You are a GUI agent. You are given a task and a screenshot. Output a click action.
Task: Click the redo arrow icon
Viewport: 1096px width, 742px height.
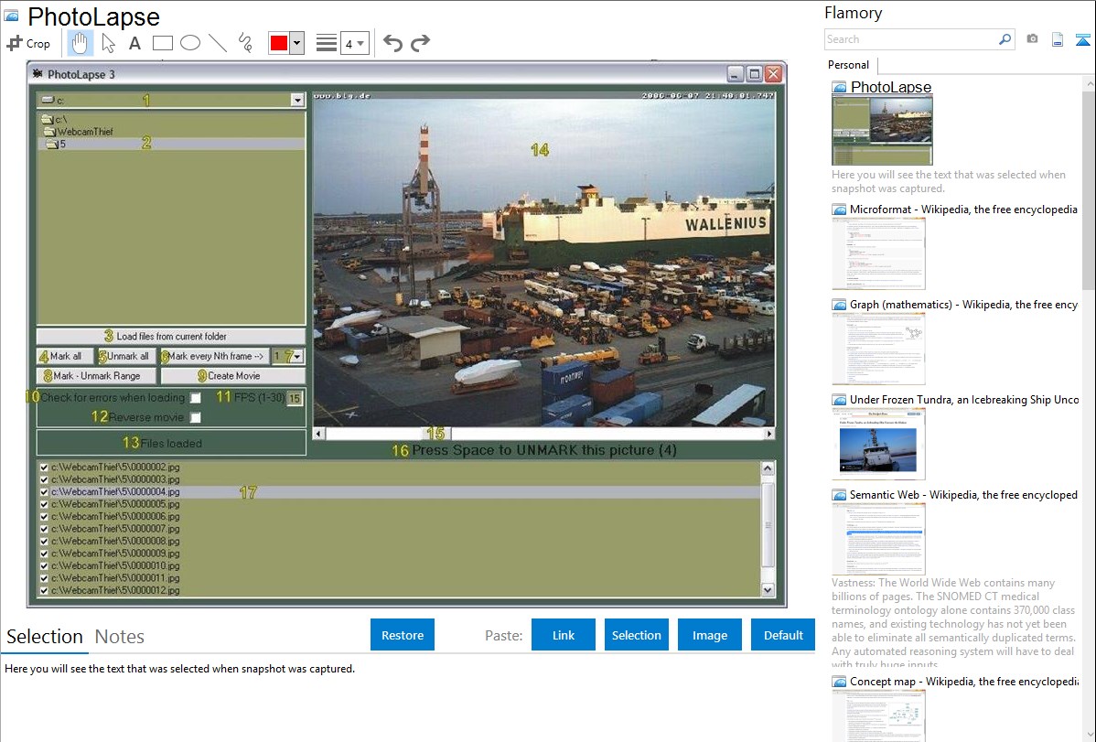pos(420,43)
